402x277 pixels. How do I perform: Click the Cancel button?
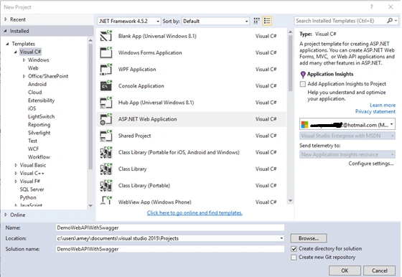point(380,271)
